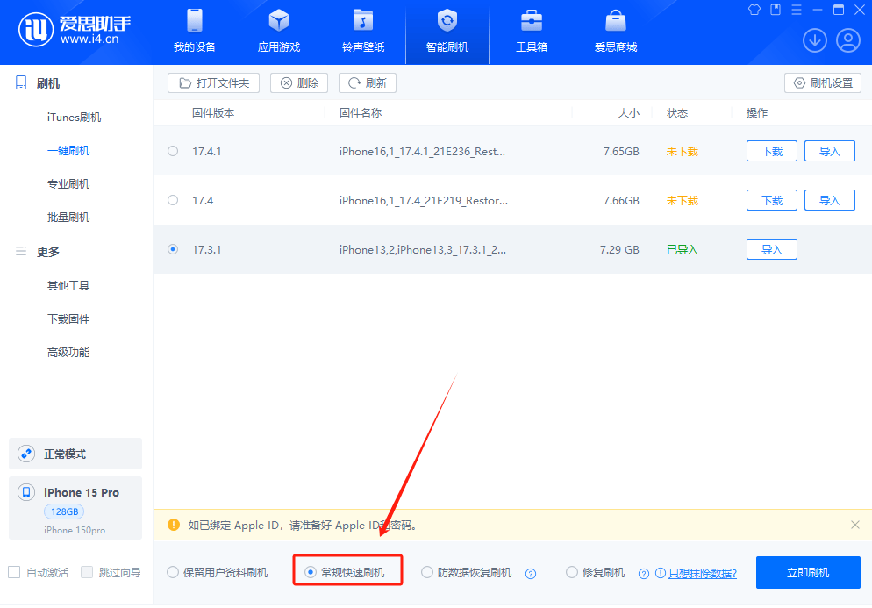Enable 跳过向导 checkbox
Image resolution: width=872 pixels, height=608 pixels.
point(87,572)
